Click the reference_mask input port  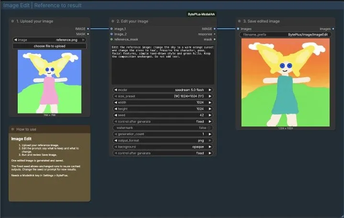[x=112, y=39]
